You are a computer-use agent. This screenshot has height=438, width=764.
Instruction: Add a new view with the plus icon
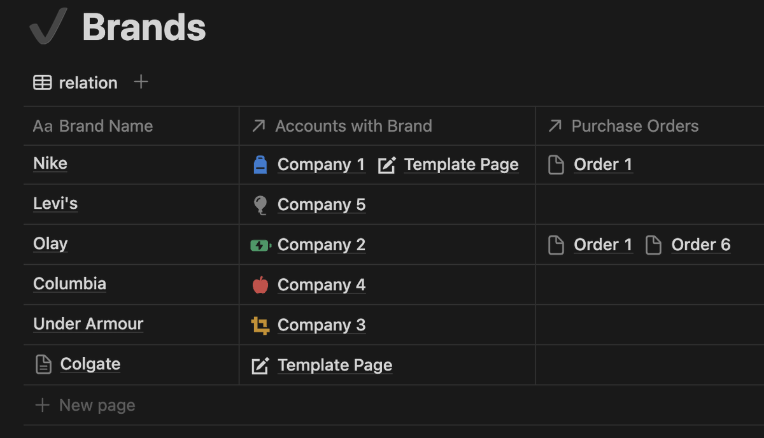[x=141, y=81]
